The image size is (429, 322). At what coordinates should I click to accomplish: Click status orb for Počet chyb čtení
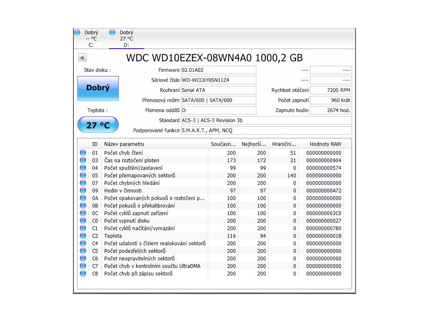tap(83, 153)
